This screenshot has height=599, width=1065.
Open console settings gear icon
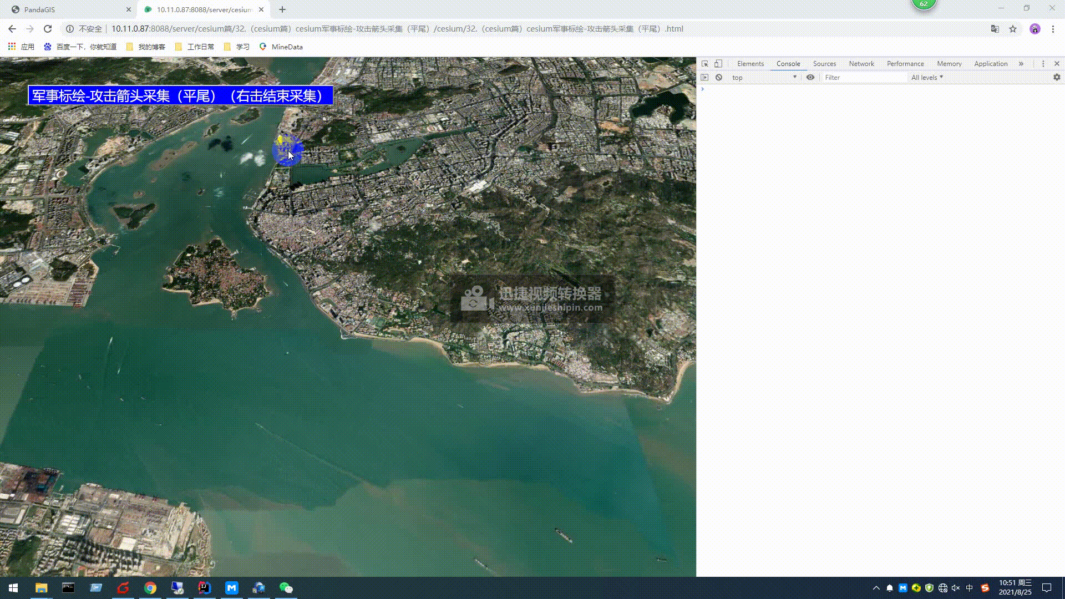pyautogui.click(x=1057, y=78)
